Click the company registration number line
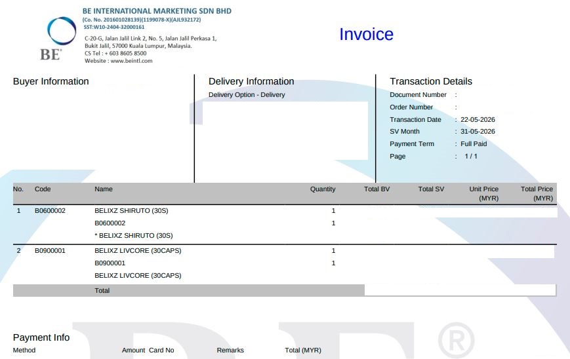This screenshot has height=359, width=570. click(142, 20)
